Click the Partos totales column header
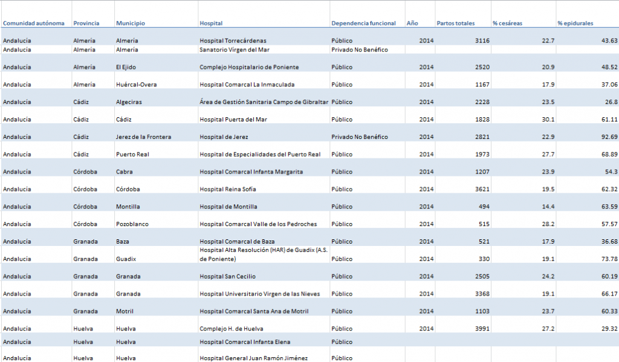The width and height of the screenshot is (619, 362). point(456,24)
